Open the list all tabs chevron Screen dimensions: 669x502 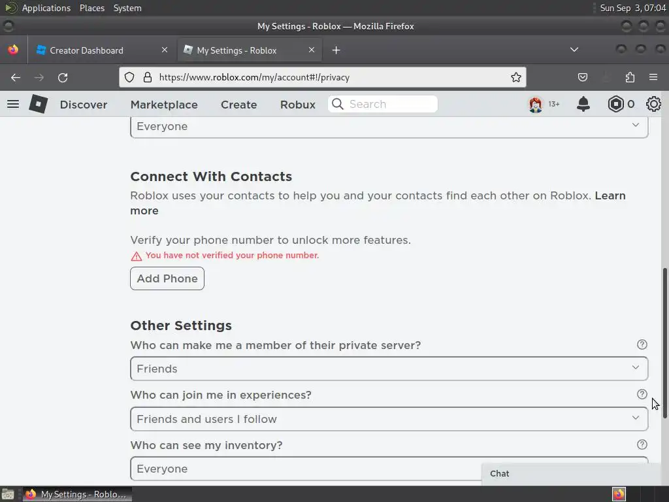(x=574, y=50)
